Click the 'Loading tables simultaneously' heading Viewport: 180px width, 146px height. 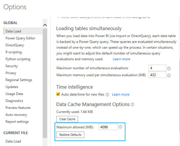pyautogui.click(x=89, y=28)
